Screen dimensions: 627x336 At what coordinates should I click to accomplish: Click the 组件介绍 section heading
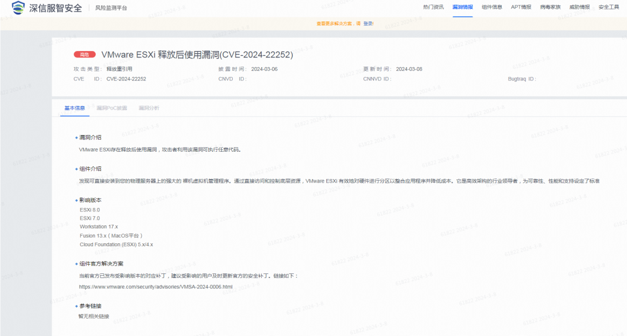click(91, 169)
